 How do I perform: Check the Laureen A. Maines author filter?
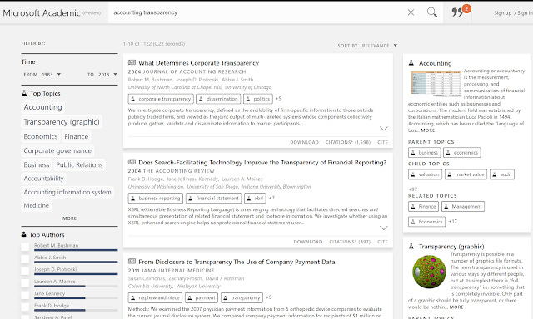25,283
